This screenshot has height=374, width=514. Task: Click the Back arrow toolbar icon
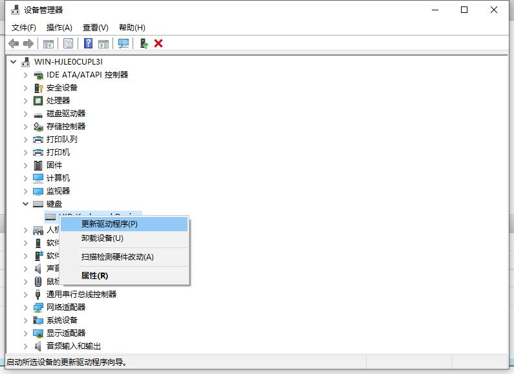coord(14,43)
